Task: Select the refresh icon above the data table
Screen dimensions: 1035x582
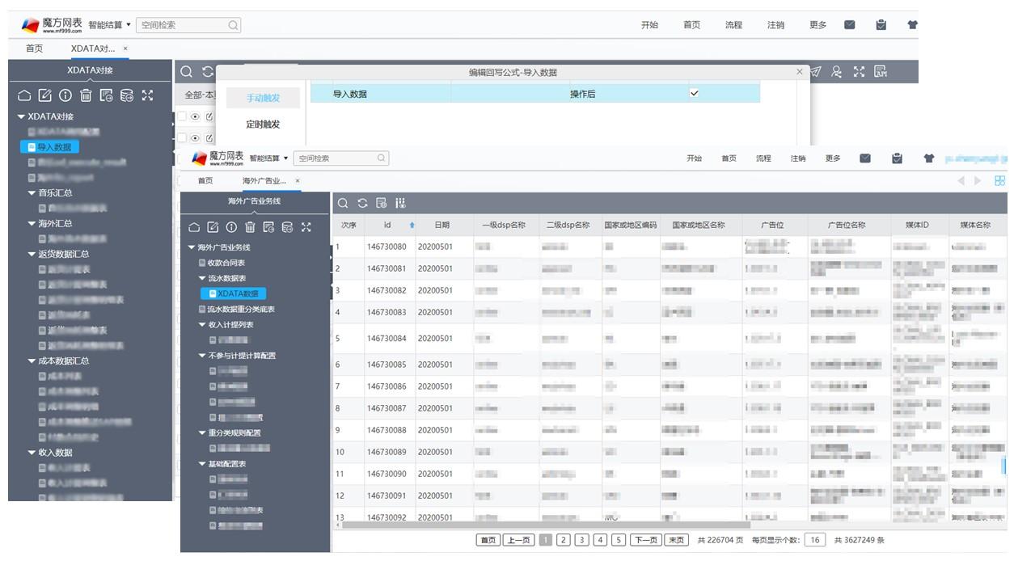Action: [363, 203]
